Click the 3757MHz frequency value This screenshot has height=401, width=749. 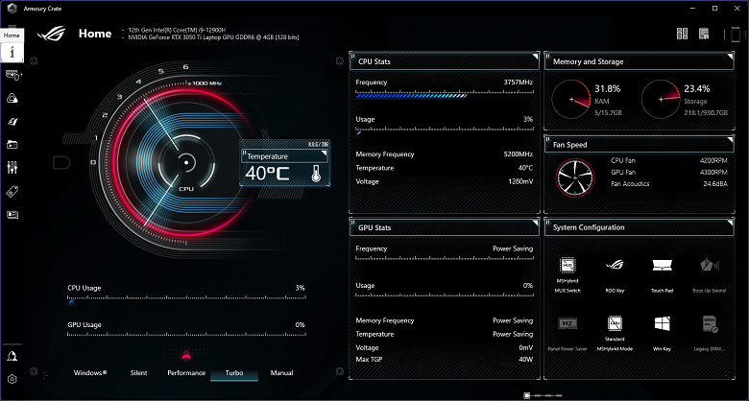[x=519, y=83]
